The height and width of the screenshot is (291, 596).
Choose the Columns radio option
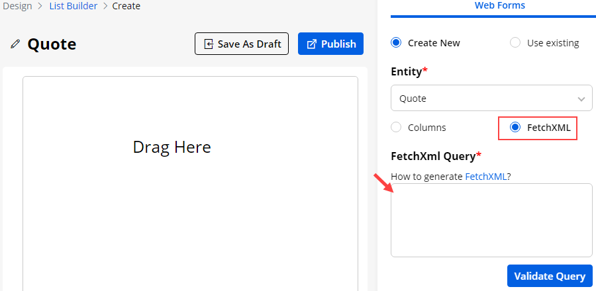396,128
